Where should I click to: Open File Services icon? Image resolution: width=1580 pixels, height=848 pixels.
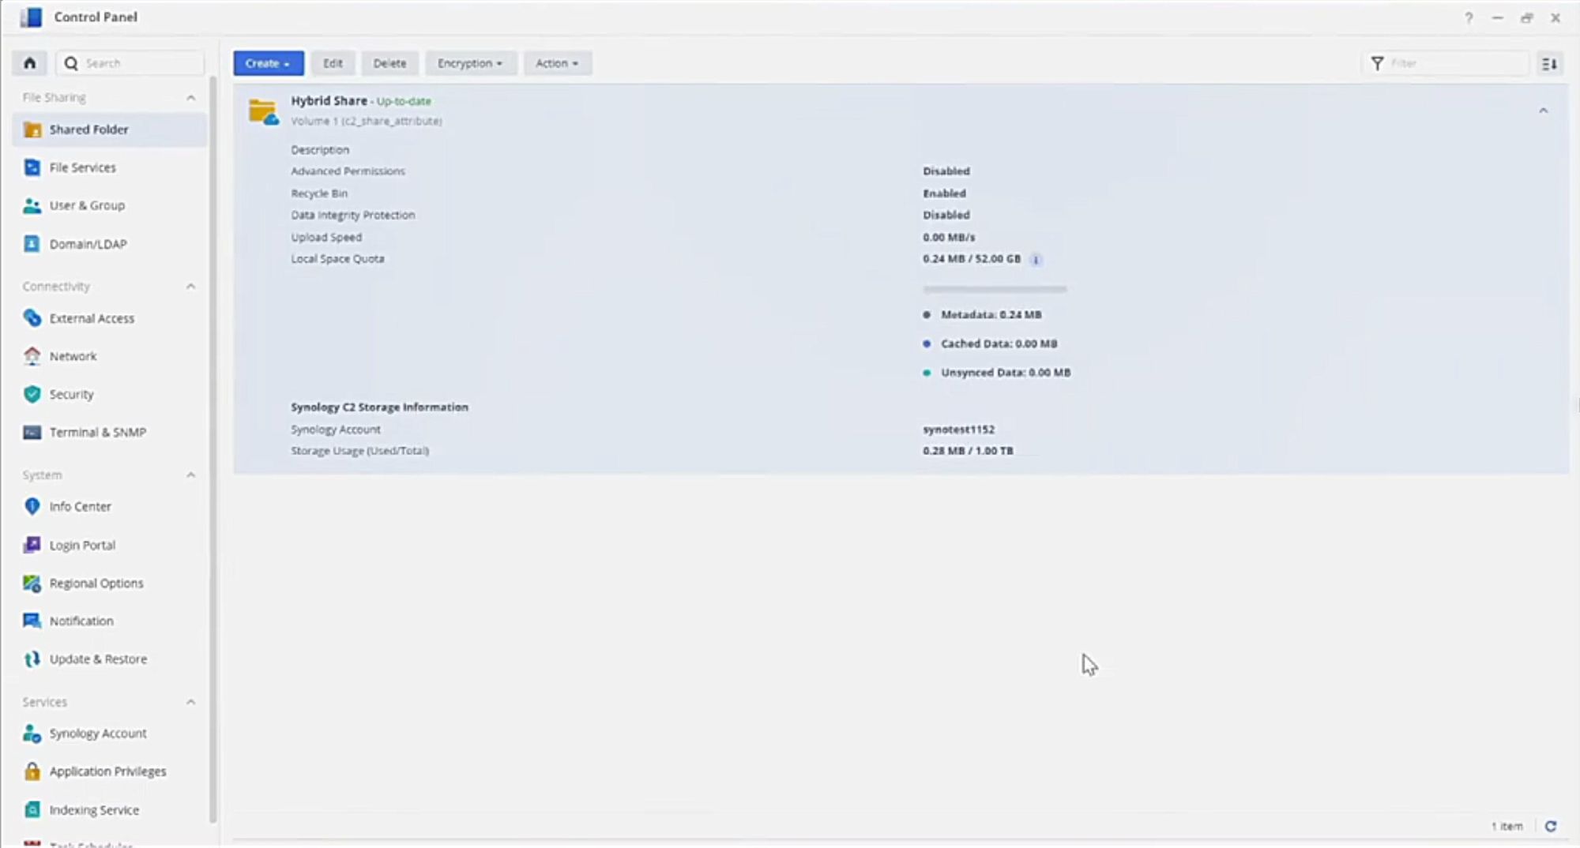(x=32, y=167)
